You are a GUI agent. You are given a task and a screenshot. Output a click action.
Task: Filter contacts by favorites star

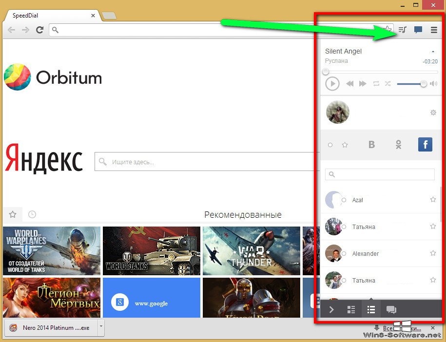(x=345, y=145)
